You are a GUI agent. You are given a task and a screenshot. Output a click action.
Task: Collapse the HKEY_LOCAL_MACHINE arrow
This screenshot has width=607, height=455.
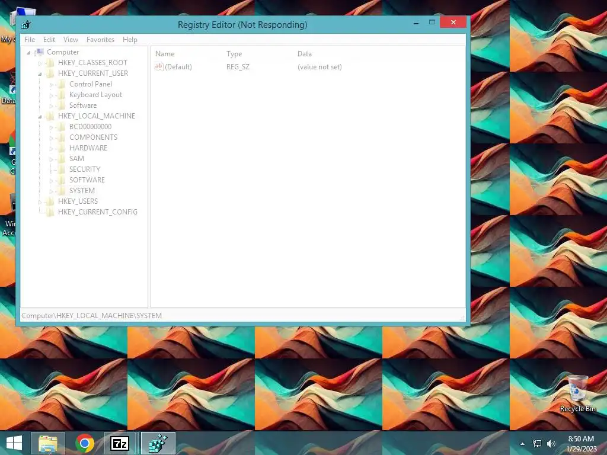(40, 117)
